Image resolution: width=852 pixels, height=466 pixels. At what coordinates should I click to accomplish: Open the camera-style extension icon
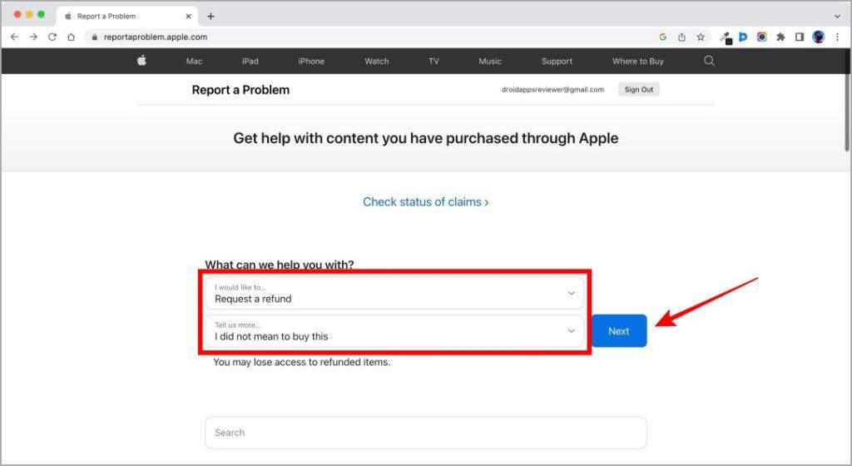(762, 37)
